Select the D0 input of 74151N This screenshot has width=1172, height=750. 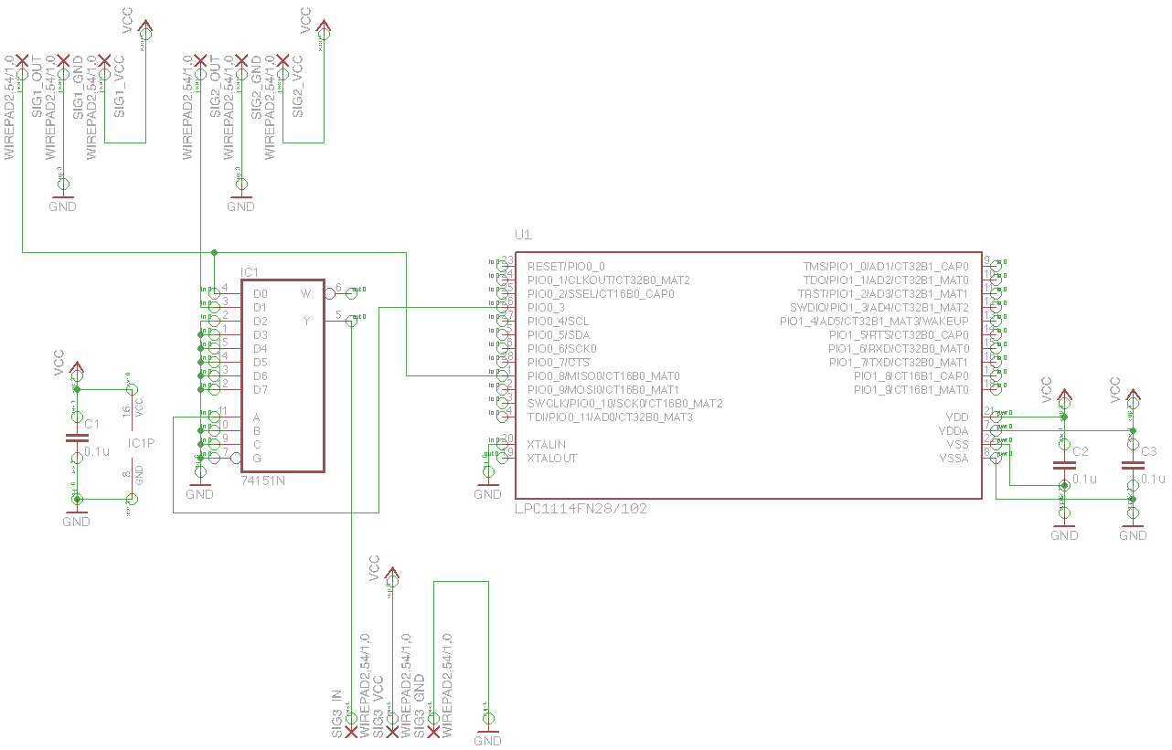click(261, 294)
